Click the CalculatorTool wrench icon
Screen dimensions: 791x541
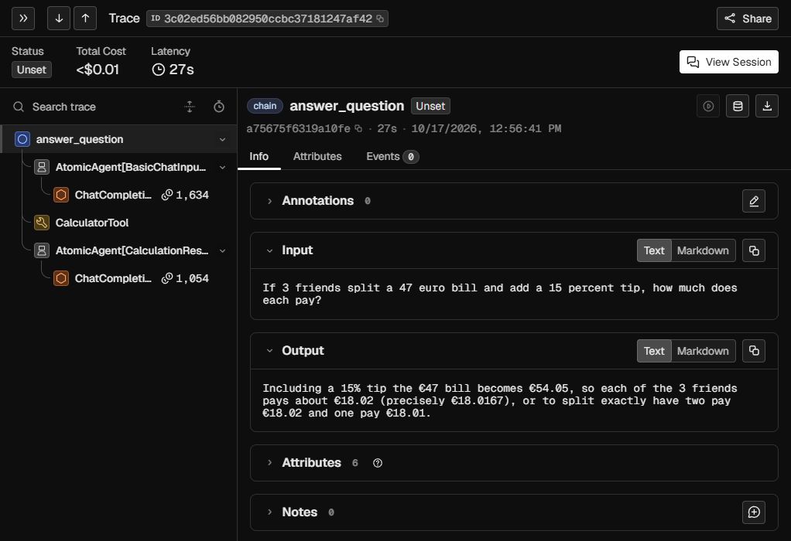click(x=42, y=223)
